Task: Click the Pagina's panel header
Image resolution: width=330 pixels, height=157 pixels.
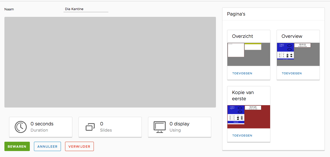Action: coord(236,14)
